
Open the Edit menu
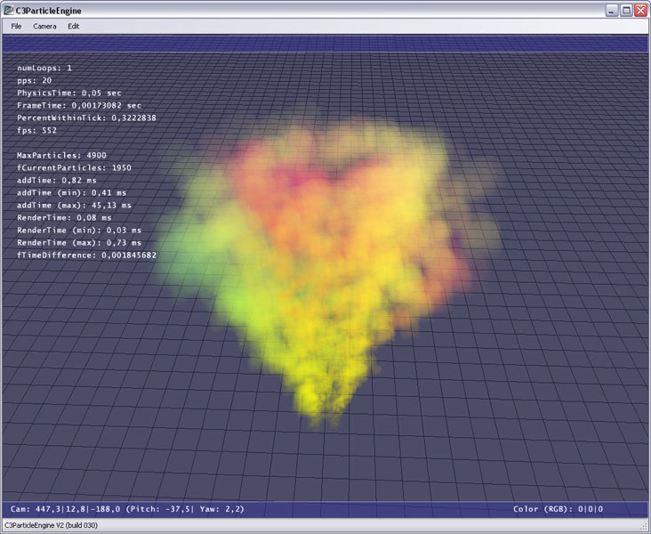tap(74, 26)
